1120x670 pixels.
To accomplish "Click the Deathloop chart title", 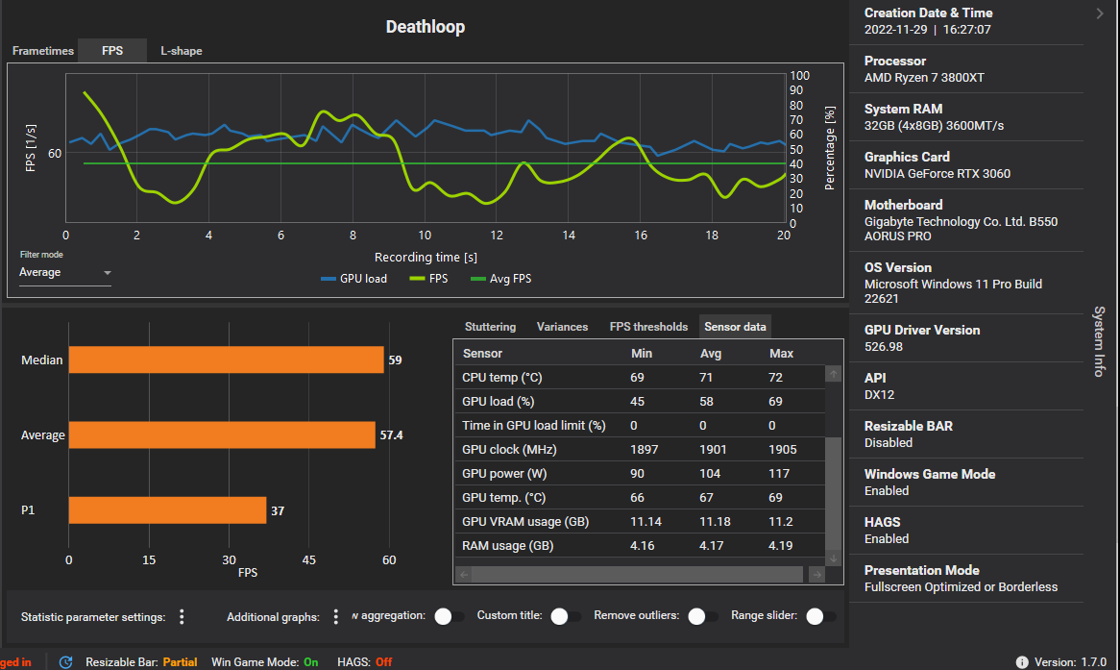I will (425, 27).
